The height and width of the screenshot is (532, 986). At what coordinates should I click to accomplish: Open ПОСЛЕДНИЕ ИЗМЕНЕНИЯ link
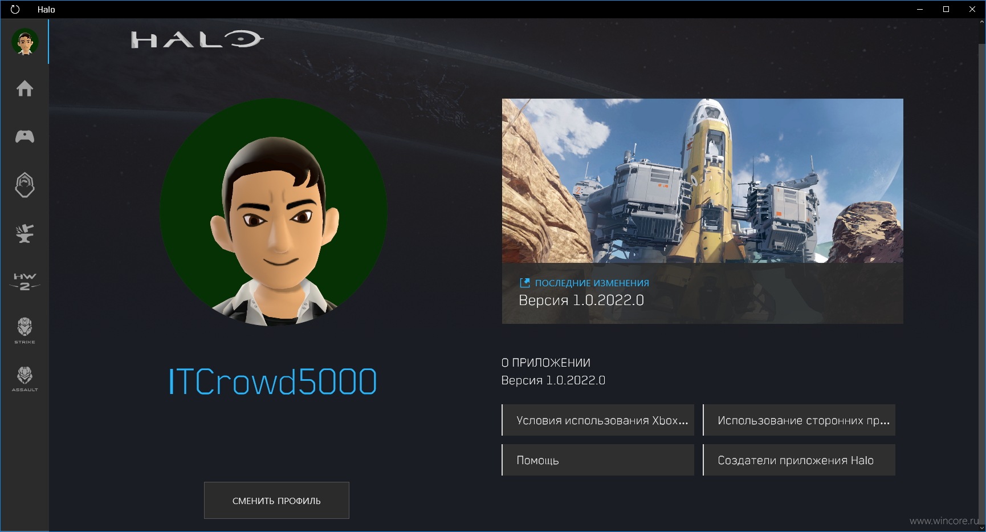(x=592, y=283)
